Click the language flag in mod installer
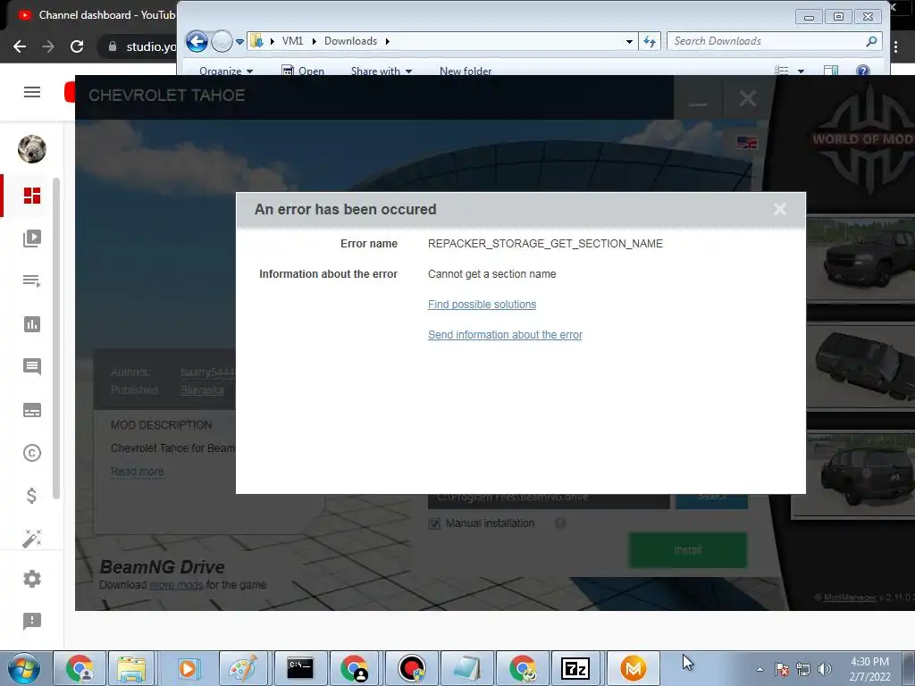Screen dimensions: 915x686 [747, 142]
